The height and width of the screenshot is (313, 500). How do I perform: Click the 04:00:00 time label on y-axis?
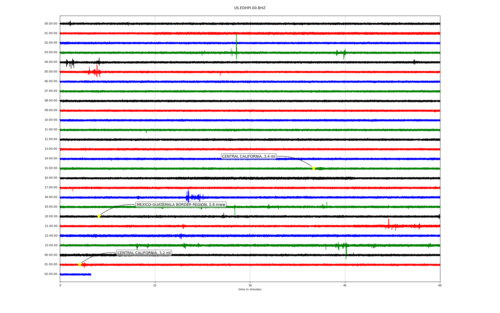[x=51, y=62]
